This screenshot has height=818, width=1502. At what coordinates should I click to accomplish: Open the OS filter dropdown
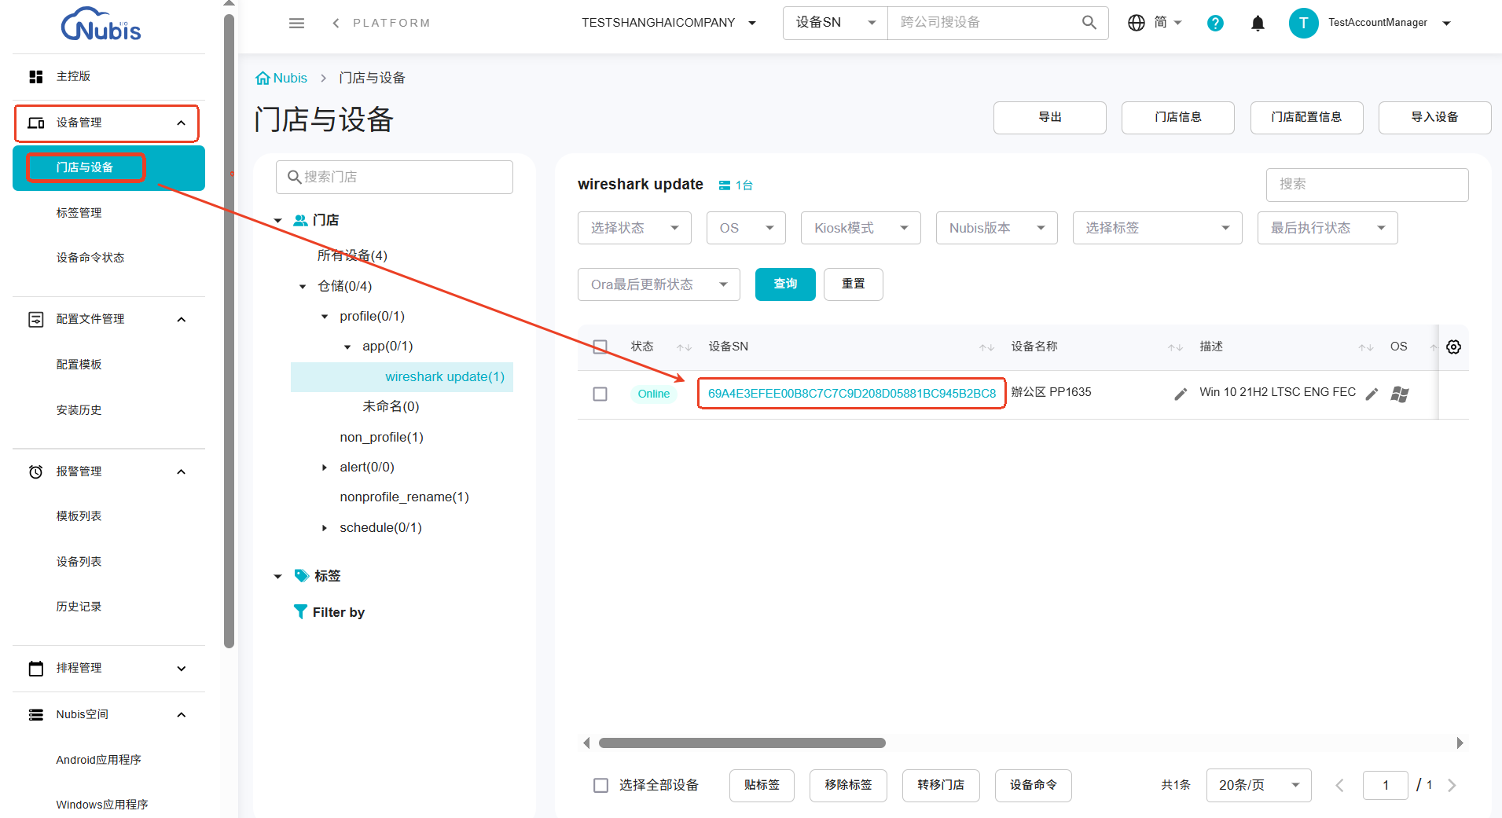[746, 228]
